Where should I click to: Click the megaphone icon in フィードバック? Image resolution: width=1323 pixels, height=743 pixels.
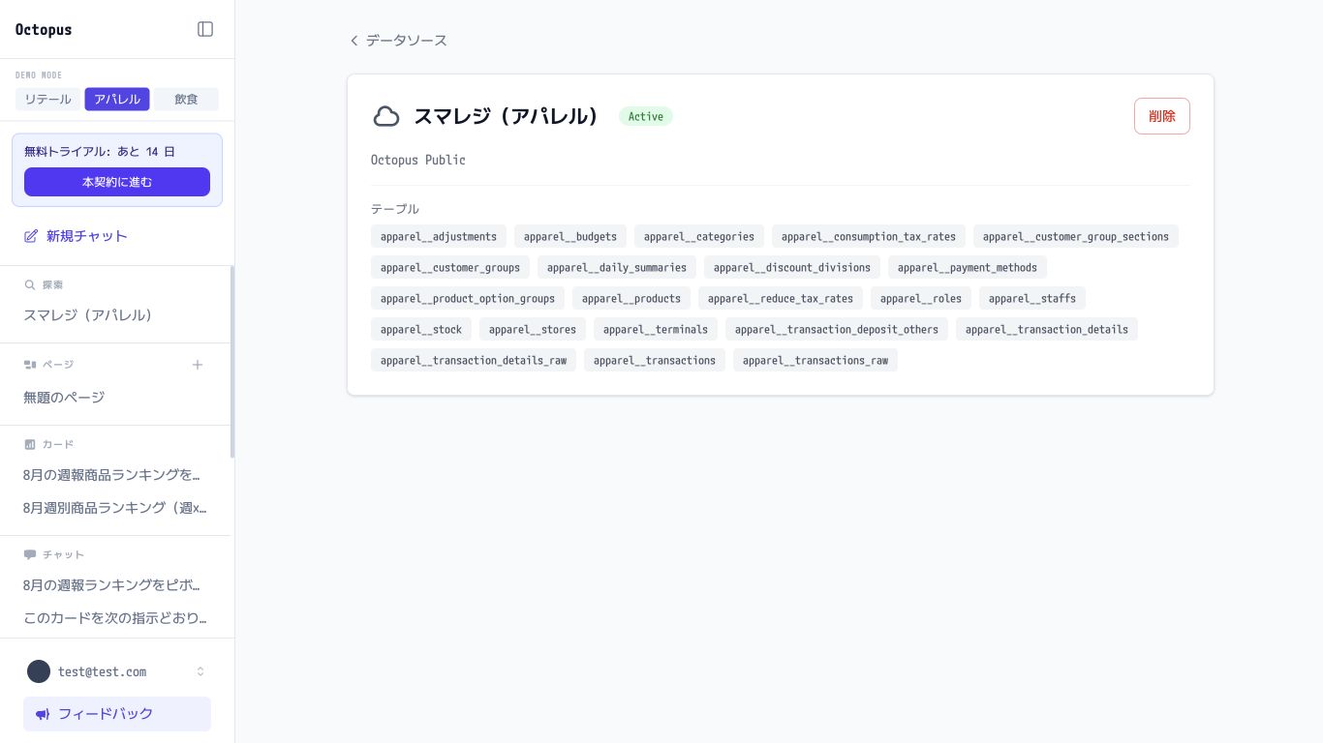[43, 714]
